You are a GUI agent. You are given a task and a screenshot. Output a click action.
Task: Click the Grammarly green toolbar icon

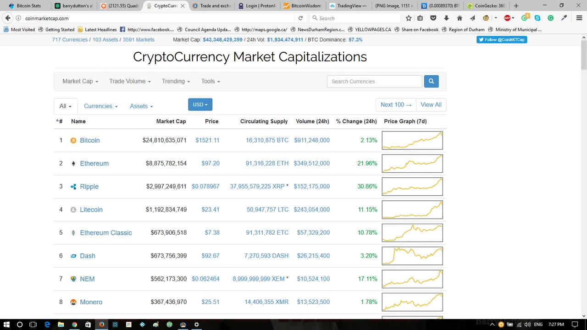(550, 18)
